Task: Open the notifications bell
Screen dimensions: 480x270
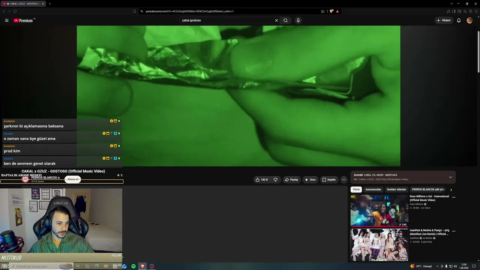Action: pyautogui.click(x=459, y=21)
